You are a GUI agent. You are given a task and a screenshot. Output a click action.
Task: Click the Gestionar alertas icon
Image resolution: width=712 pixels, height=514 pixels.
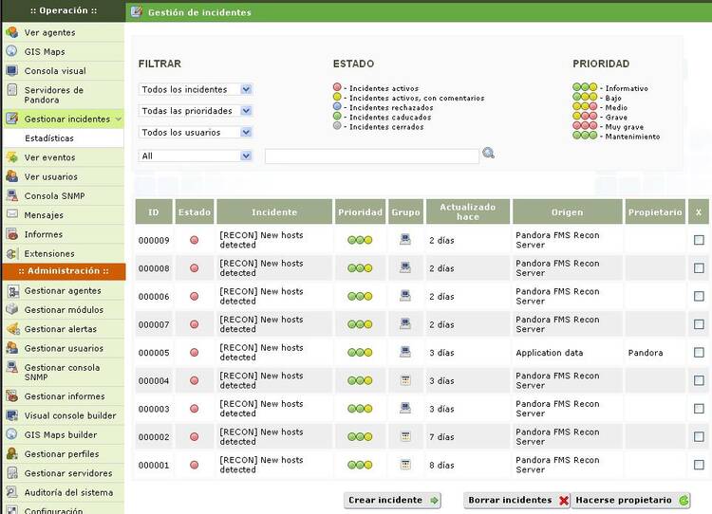point(11,329)
